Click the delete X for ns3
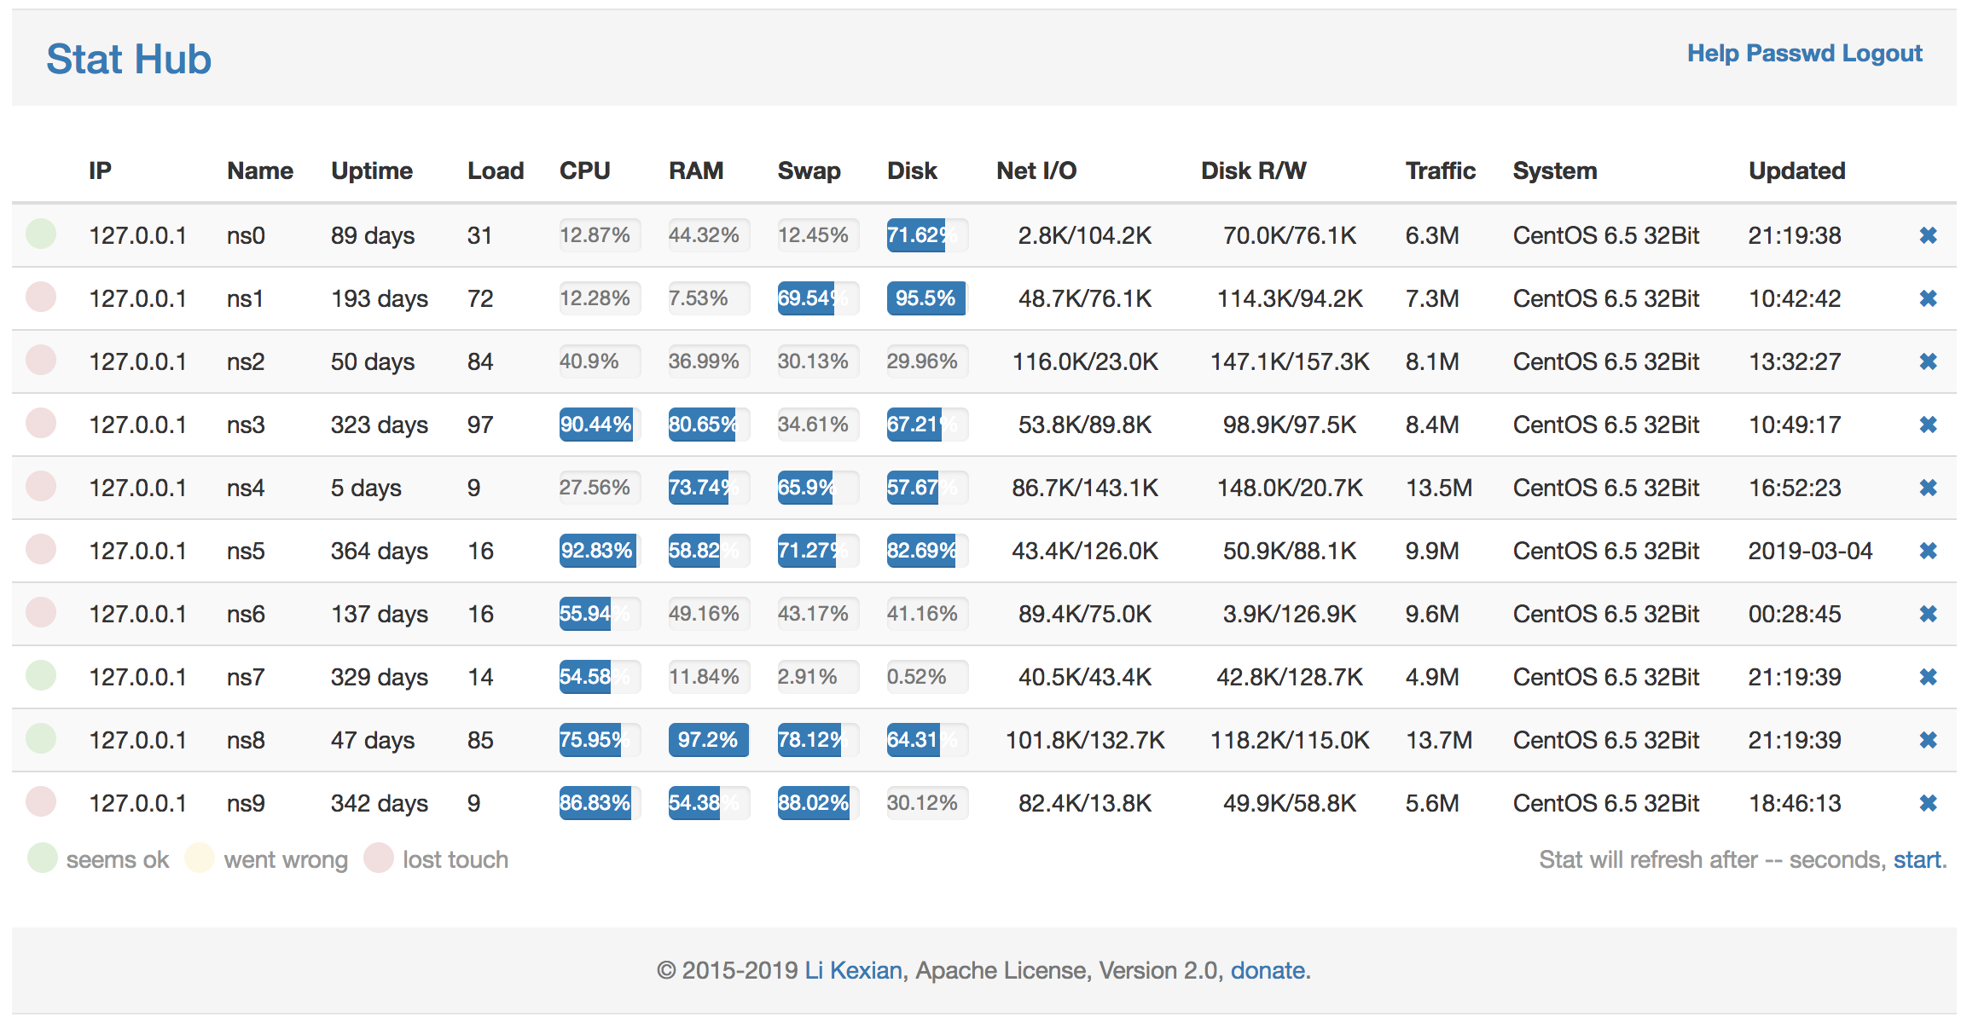Screen dimensions: 1967x1023 (1928, 425)
